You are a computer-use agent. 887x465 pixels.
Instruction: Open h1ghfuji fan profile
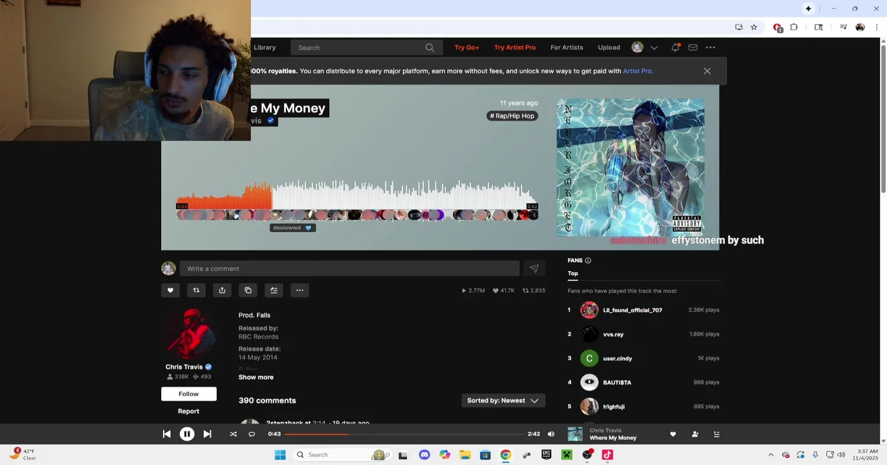pyautogui.click(x=613, y=407)
